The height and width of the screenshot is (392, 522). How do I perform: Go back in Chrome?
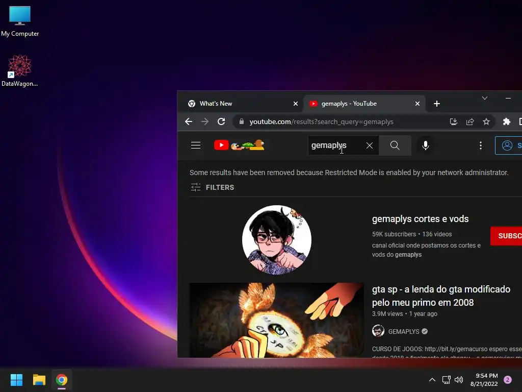point(189,121)
